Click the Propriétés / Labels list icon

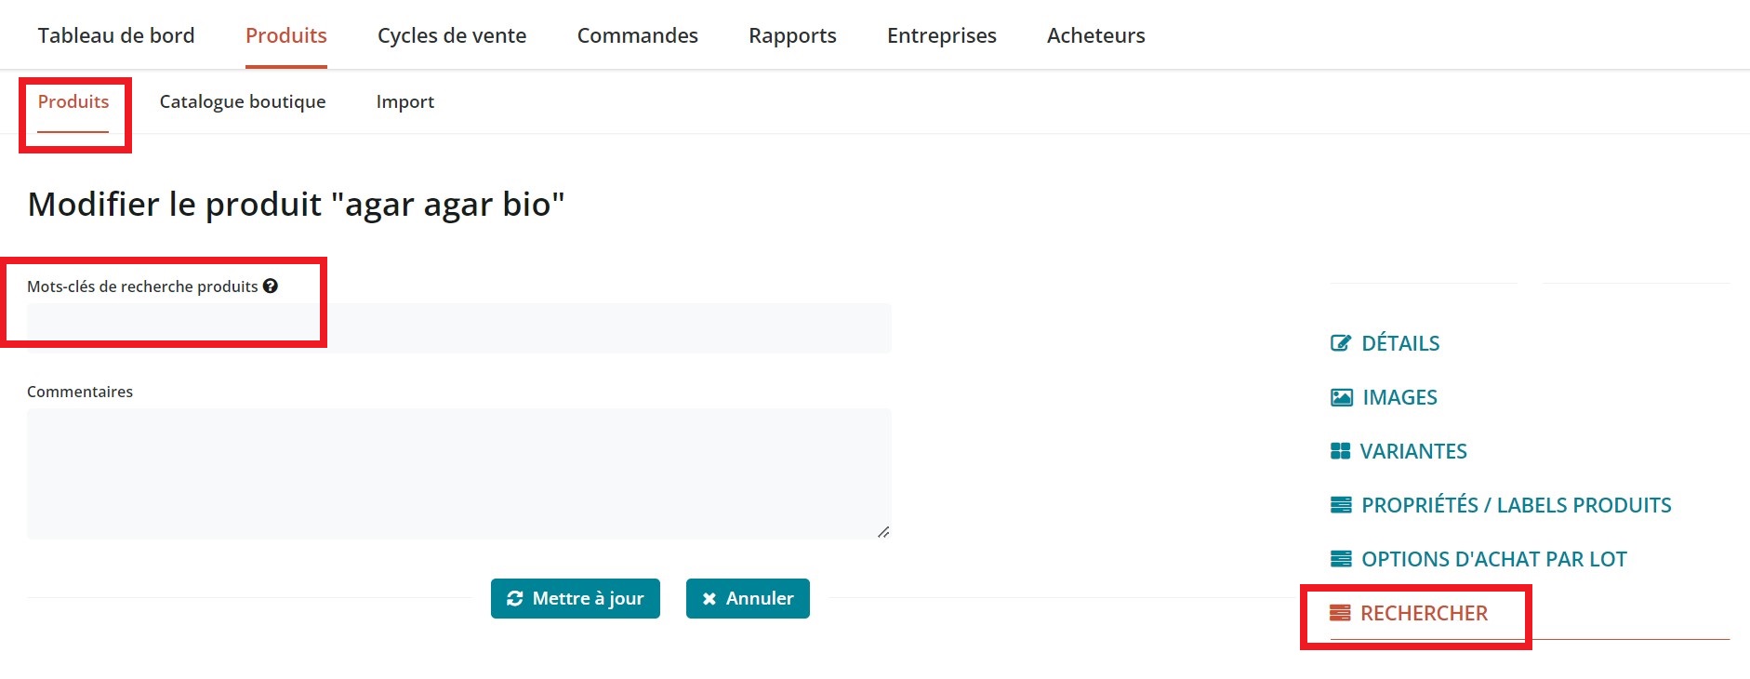coord(1341,505)
